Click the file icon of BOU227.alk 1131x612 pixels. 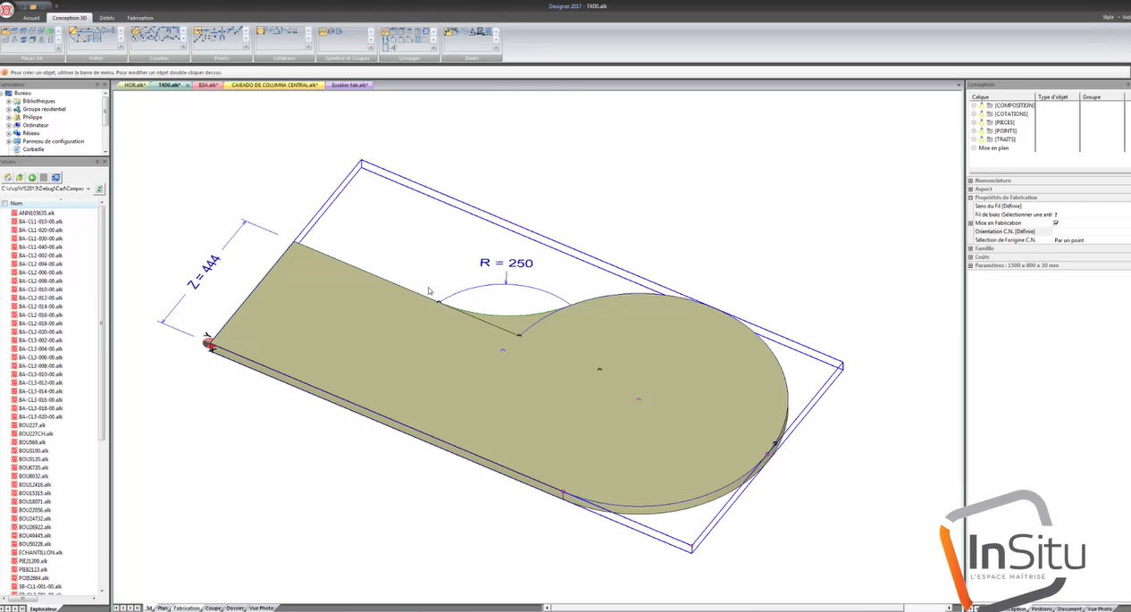point(14,425)
